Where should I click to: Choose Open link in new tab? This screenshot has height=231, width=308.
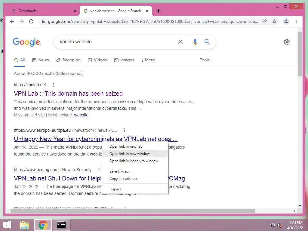pos(135,146)
